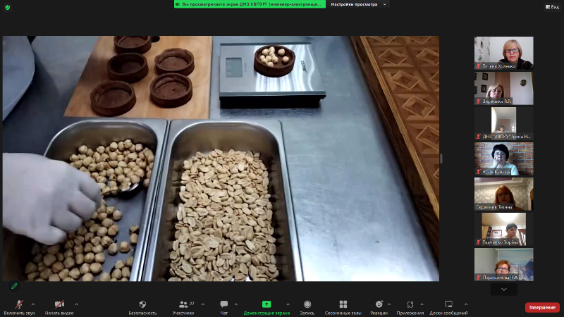Expand the arrow next to Доски сообщений
This screenshot has width=564, height=317.
click(466, 304)
